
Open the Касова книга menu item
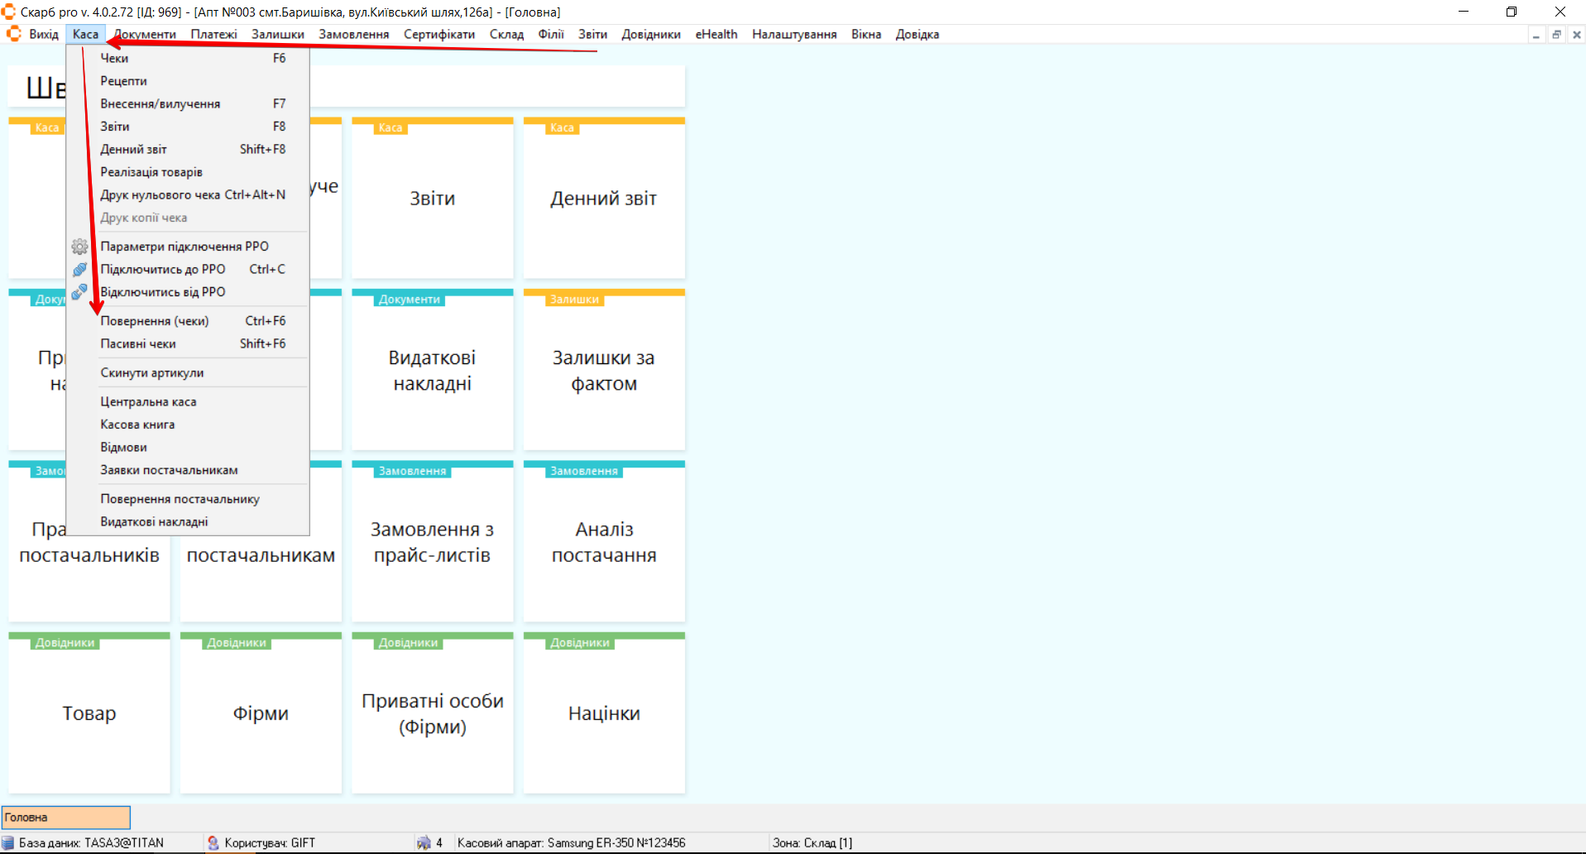[x=137, y=425]
